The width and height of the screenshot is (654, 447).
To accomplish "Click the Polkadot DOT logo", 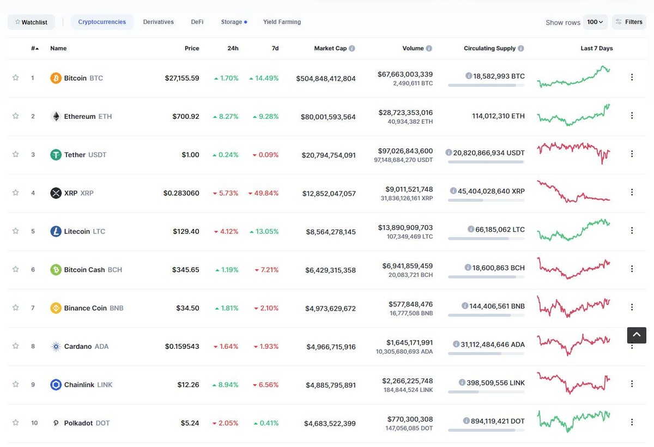I will pos(55,422).
